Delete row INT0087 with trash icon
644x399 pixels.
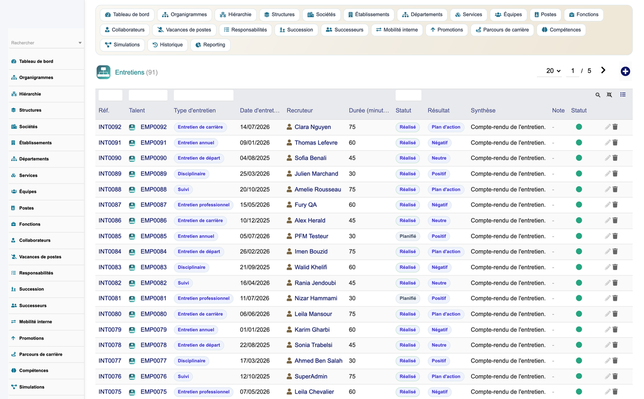616,205
